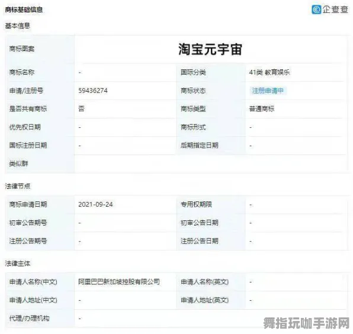The height and width of the screenshot is (334, 353).
Task: Click the 商标形式 label
Action: pos(193,127)
